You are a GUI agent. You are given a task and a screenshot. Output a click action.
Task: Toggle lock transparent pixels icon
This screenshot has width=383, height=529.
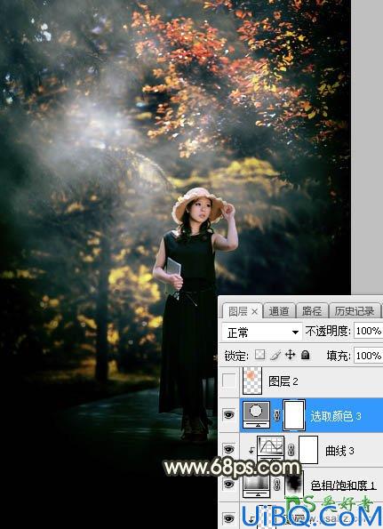[259, 355]
